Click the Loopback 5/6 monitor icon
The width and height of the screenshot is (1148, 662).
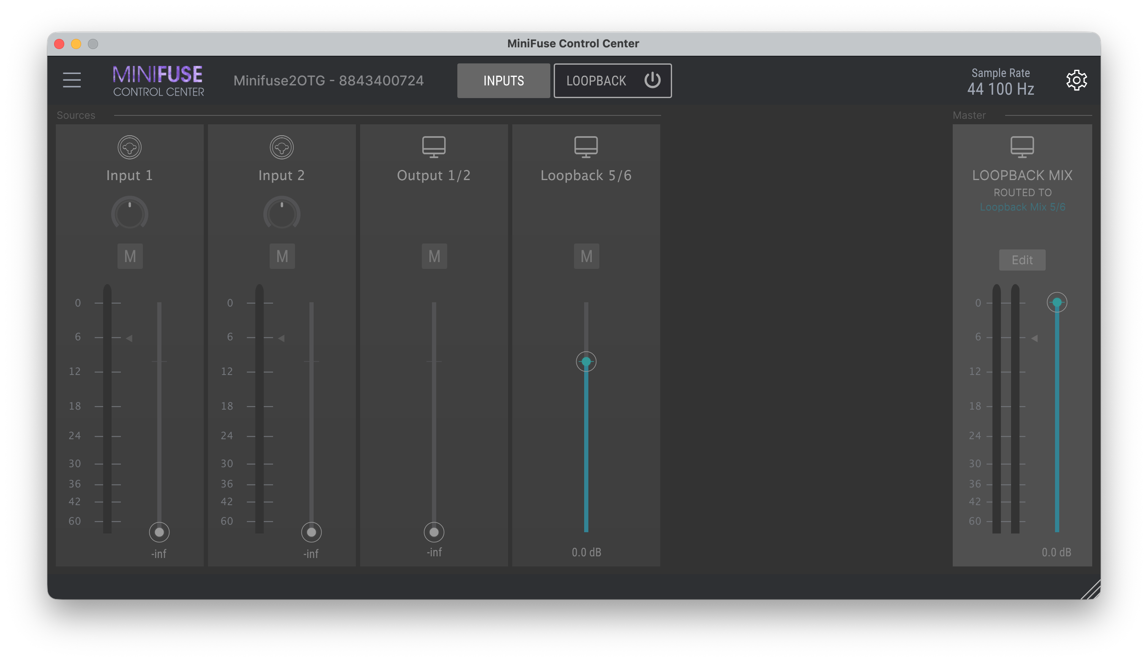pos(586,147)
